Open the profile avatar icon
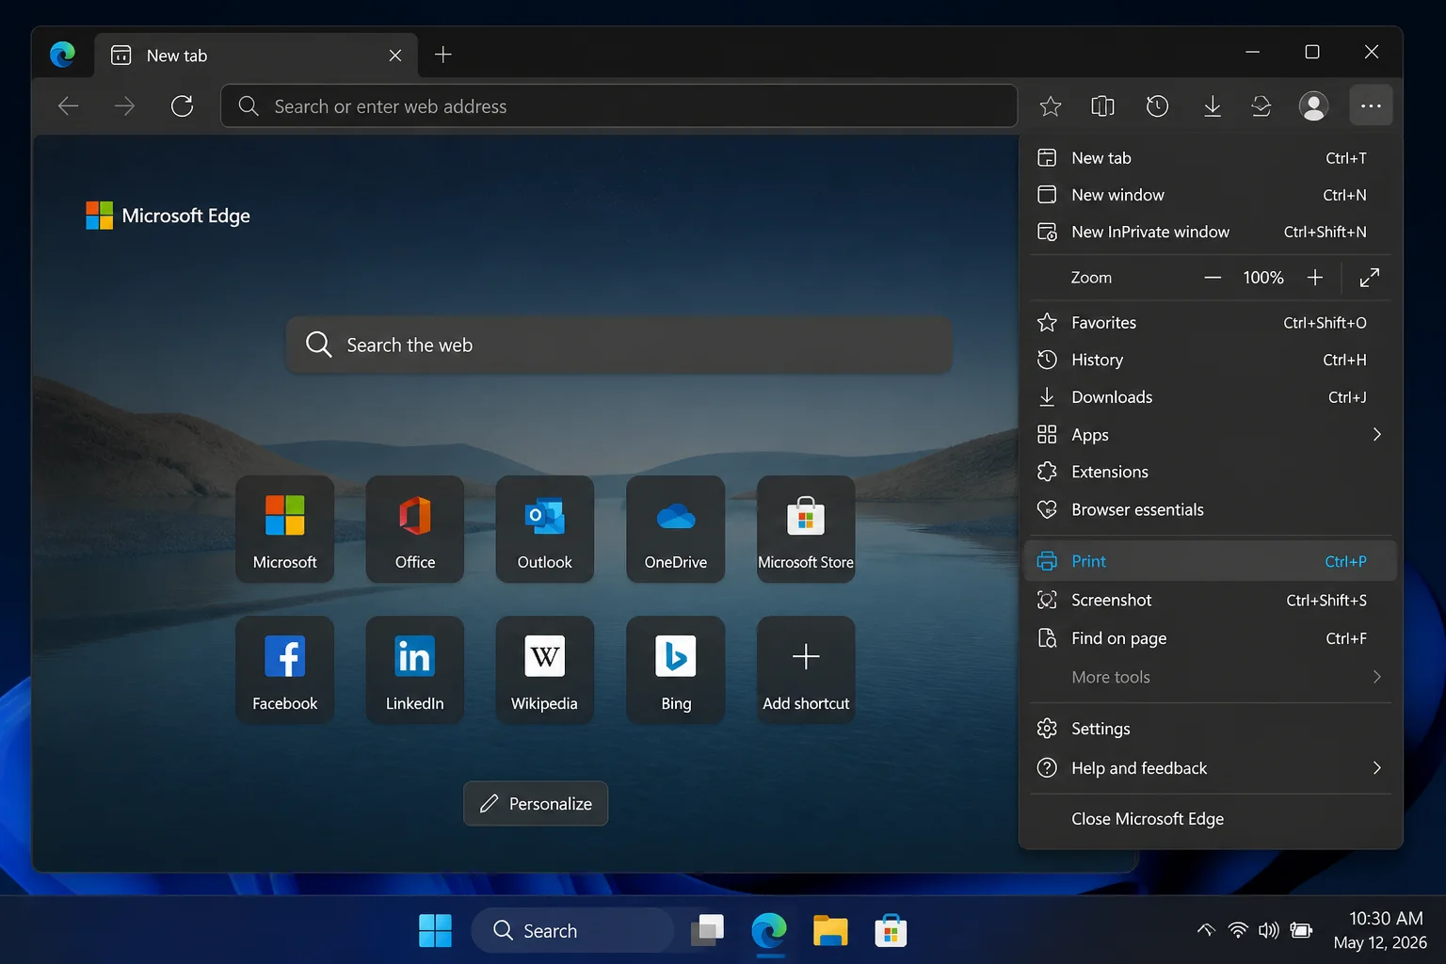 click(1313, 105)
